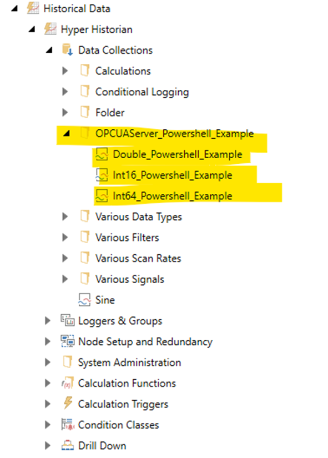328x458 pixels.
Task: Click the Condition Classes icon
Action: point(68,424)
